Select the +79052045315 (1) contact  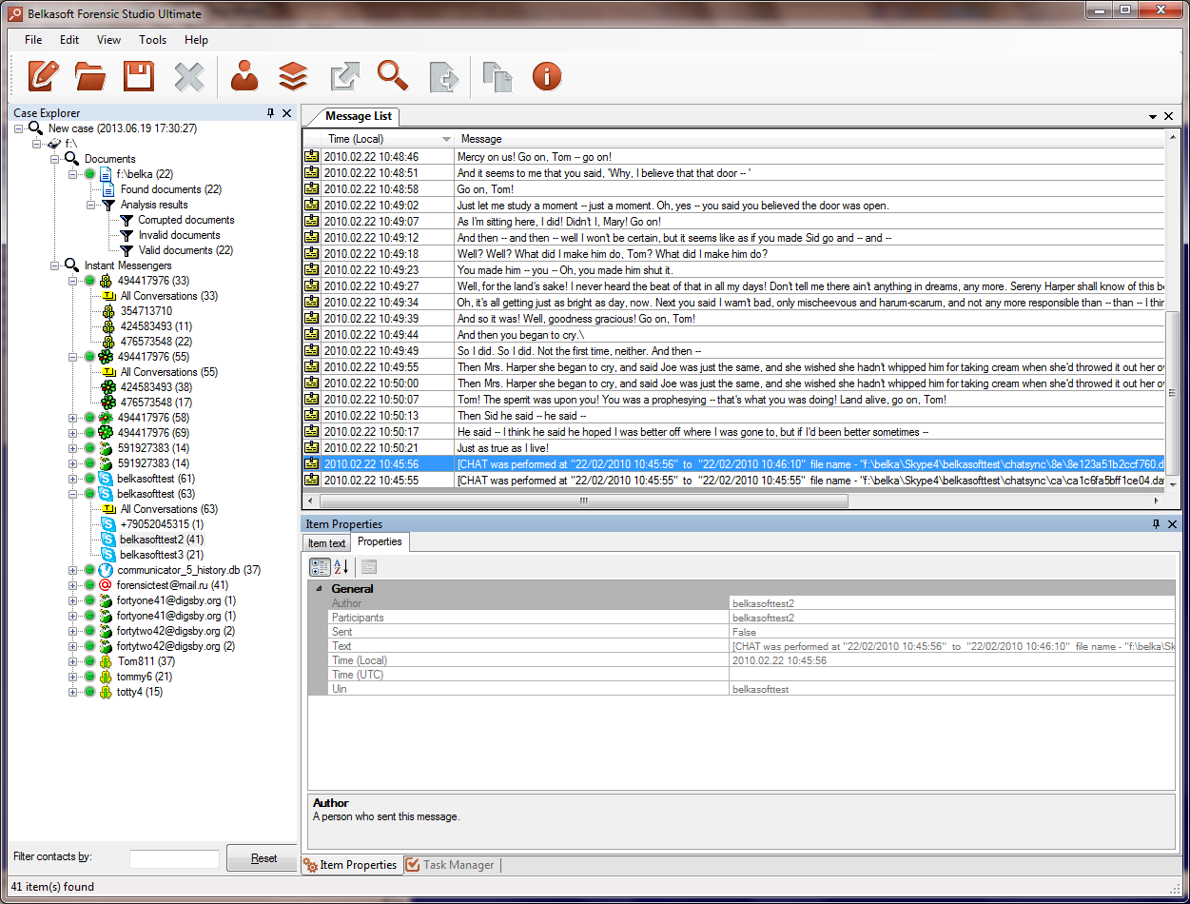[162, 524]
